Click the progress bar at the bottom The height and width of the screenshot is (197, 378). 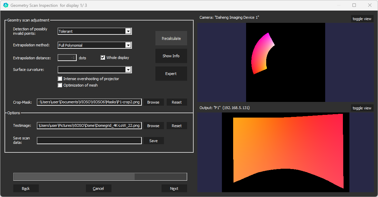point(100,177)
